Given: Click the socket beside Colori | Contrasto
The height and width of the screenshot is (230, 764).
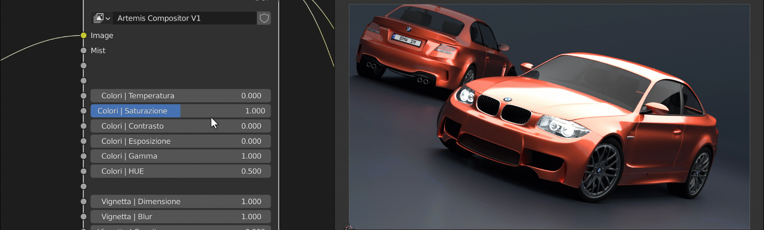Looking at the screenshot, I should click(84, 126).
